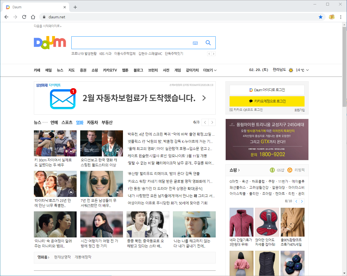347x276 pixels.
Task: Open 개봉예정작 link
Action: [83, 257]
